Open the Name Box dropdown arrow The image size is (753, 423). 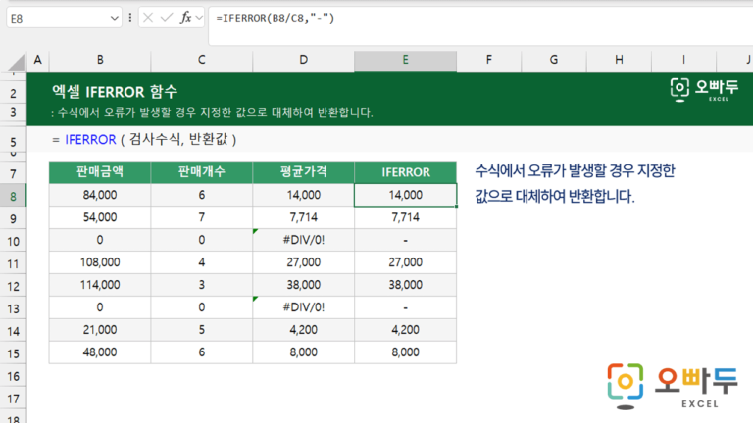pyautogui.click(x=115, y=19)
